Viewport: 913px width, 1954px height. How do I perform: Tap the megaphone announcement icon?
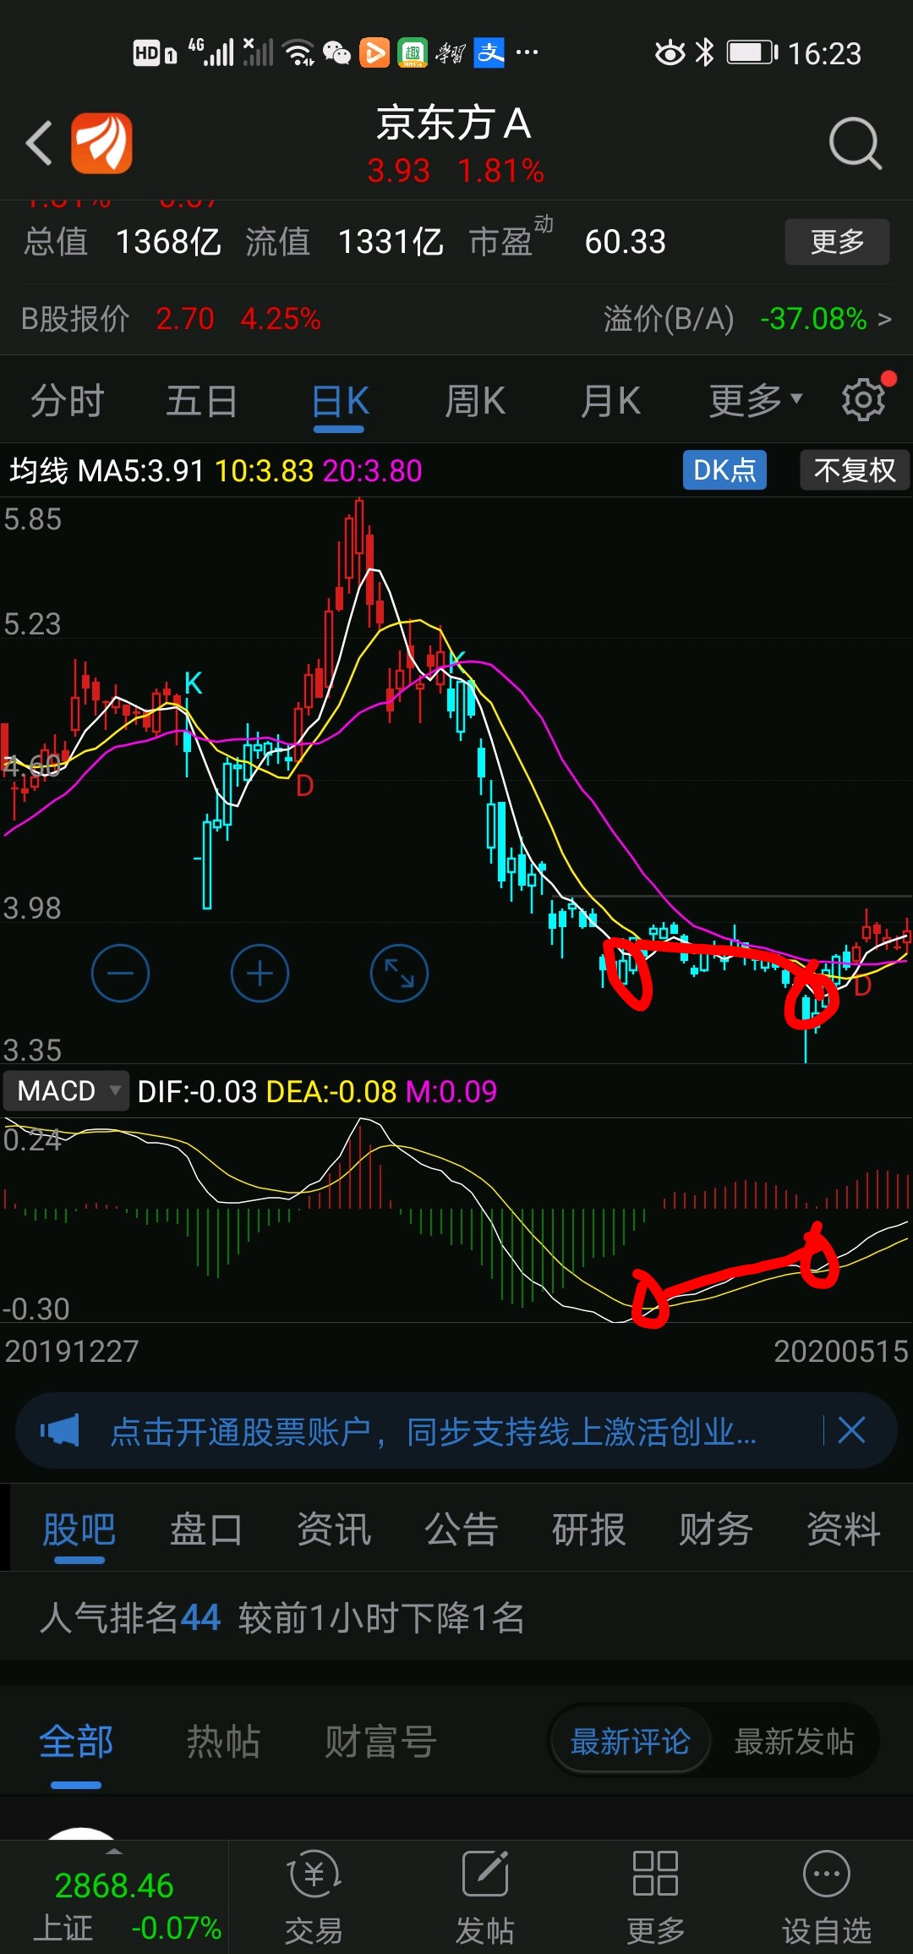point(60,1431)
